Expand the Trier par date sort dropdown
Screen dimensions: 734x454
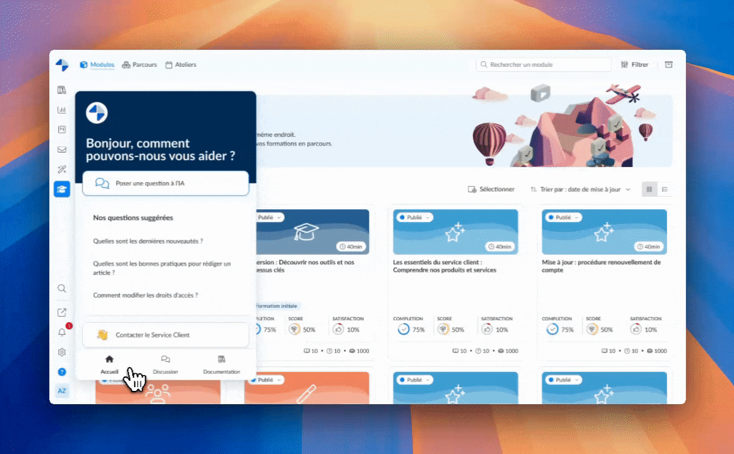580,189
